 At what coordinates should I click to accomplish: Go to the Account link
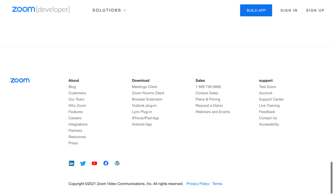coord(266,93)
